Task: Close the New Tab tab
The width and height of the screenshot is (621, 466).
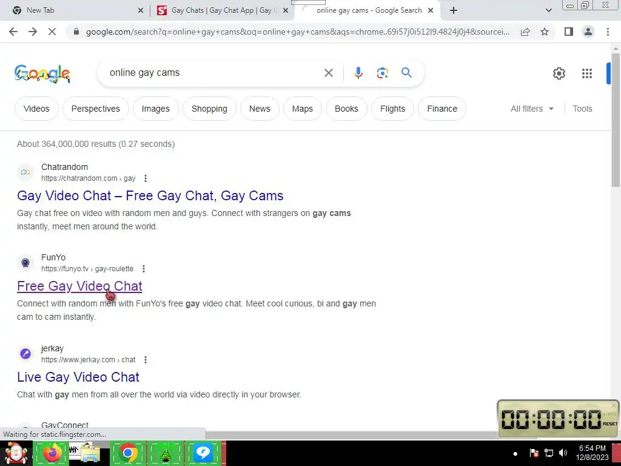Action: coord(141,11)
